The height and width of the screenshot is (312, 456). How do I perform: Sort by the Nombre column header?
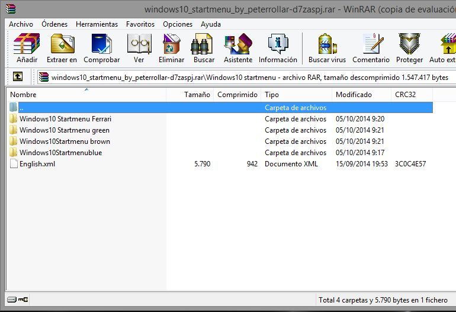[x=86, y=95]
